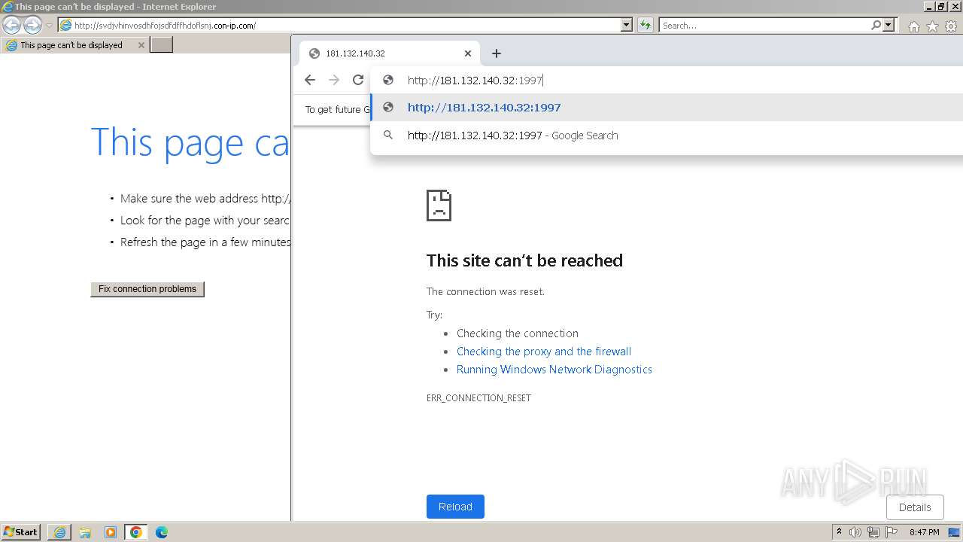Choose the Google Search suggestion row
The width and height of the screenshot is (963, 542).
667,135
